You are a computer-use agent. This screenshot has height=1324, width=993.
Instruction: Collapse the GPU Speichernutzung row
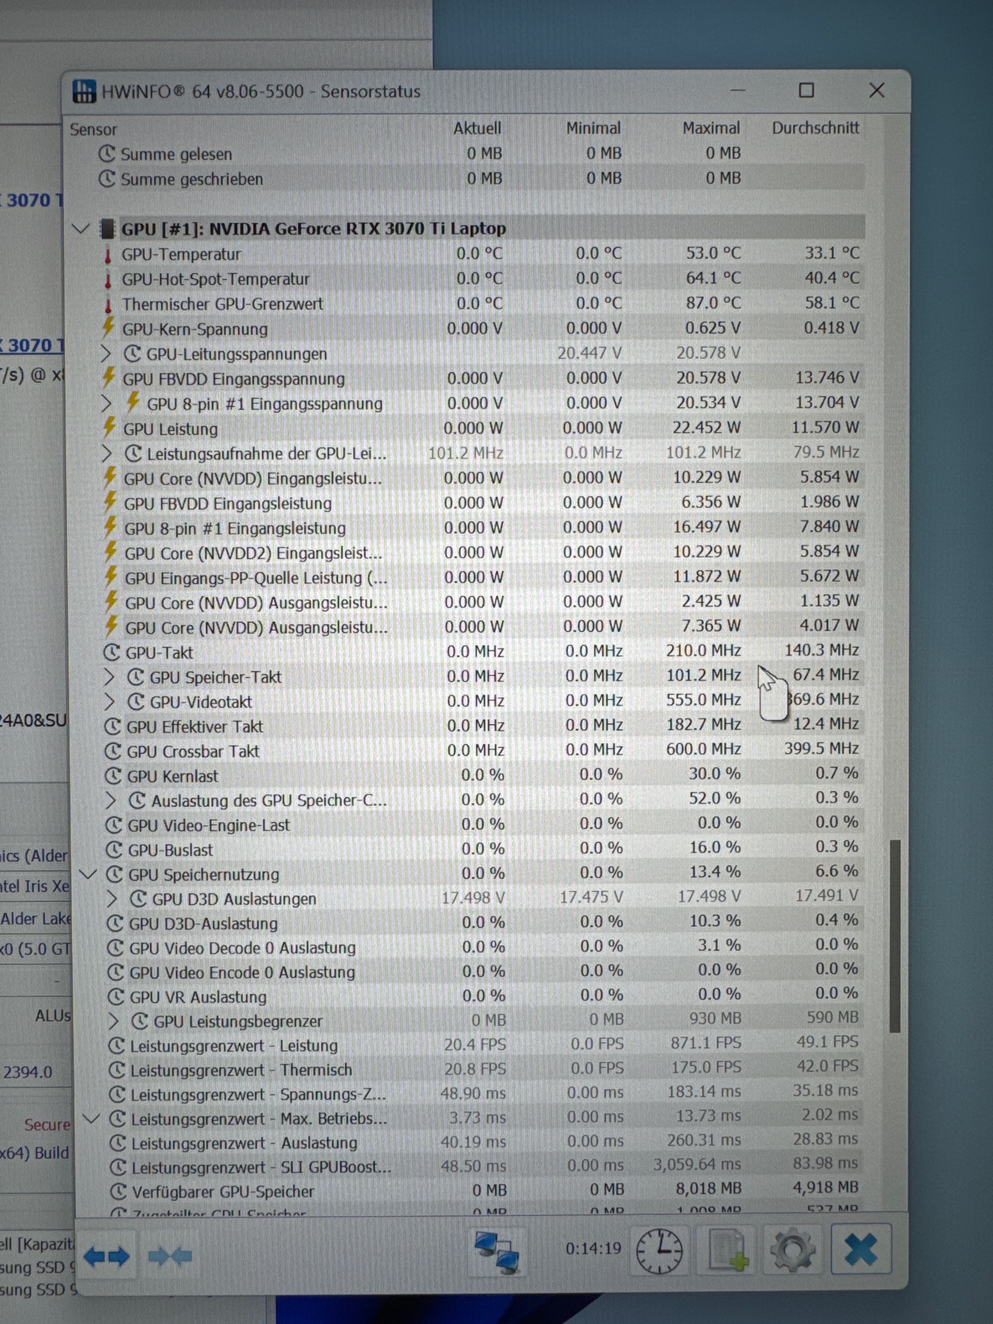[89, 874]
